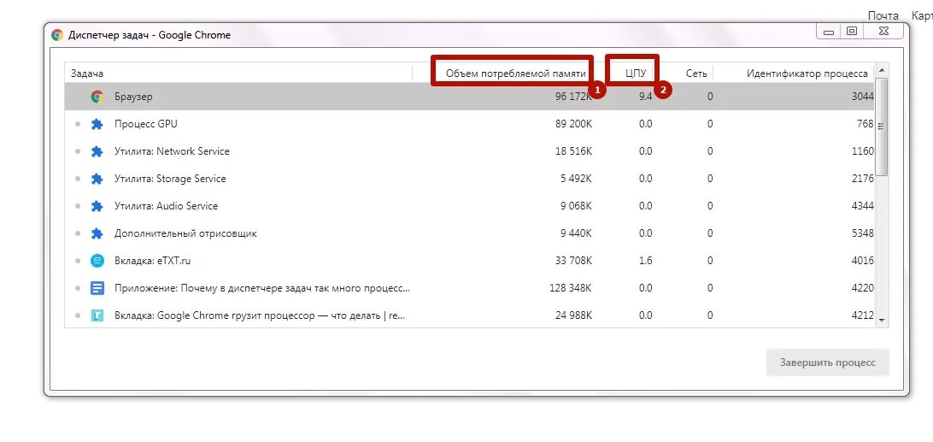Click memory value 89 200K
The height and width of the screenshot is (442, 933).
(573, 124)
